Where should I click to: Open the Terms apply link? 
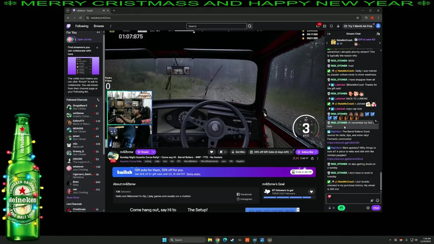click(x=193, y=174)
